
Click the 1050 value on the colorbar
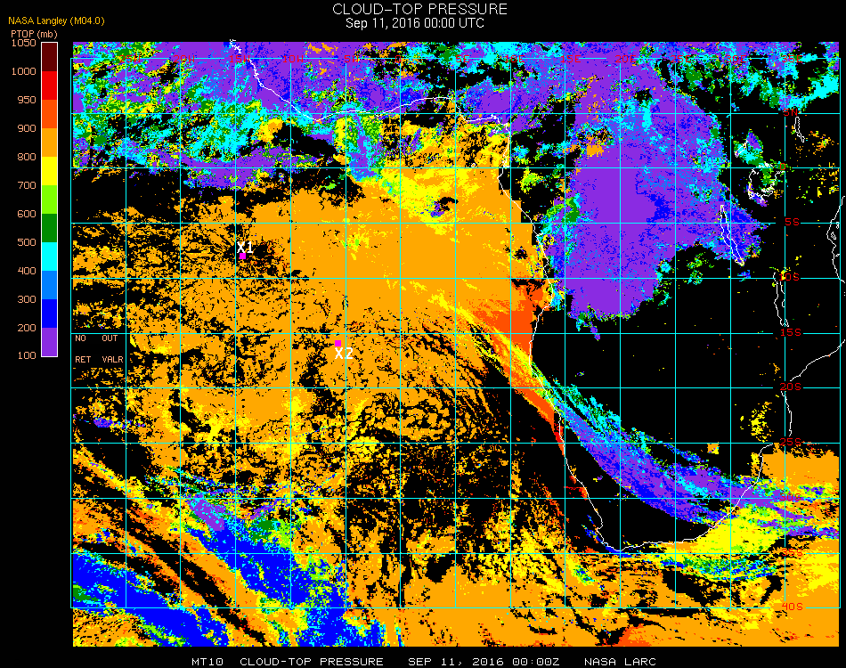(24, 43)
